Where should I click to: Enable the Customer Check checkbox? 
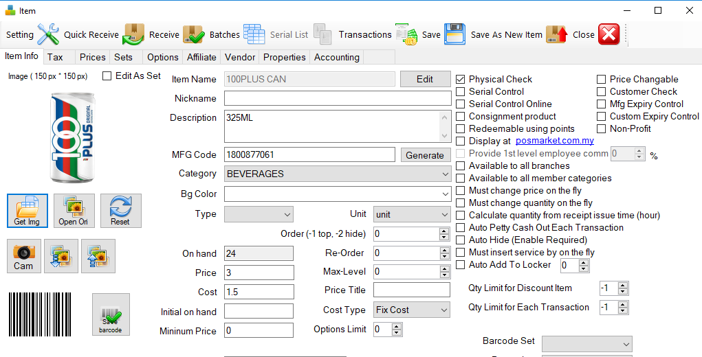click(x=601, y=91)
